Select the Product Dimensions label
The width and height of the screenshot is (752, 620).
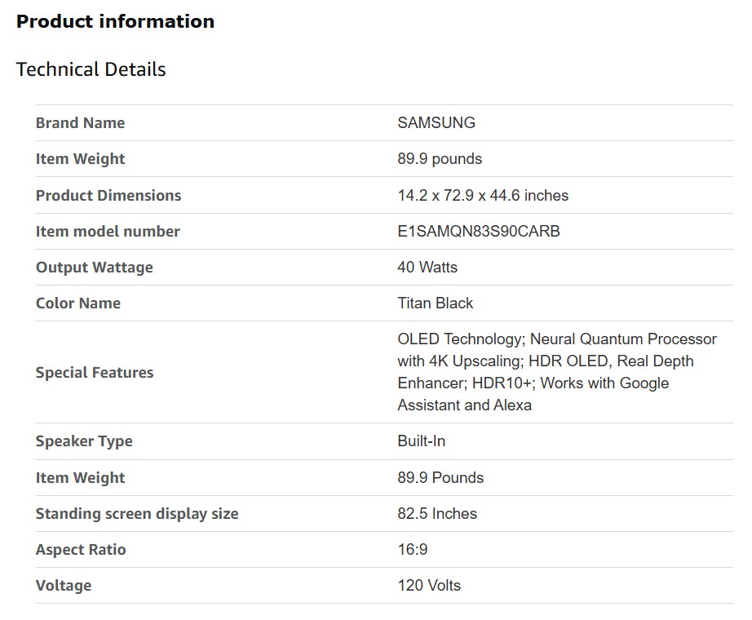[108, 196]
